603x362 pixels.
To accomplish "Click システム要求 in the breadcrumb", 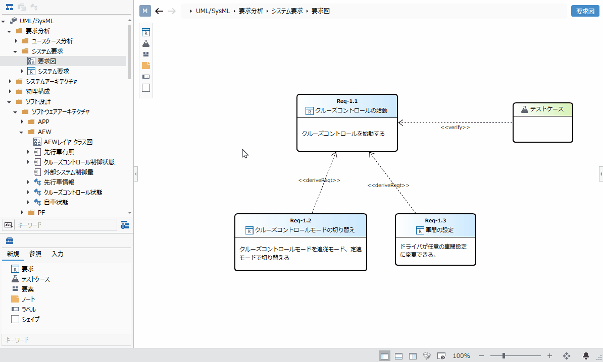I will [287, 11].
